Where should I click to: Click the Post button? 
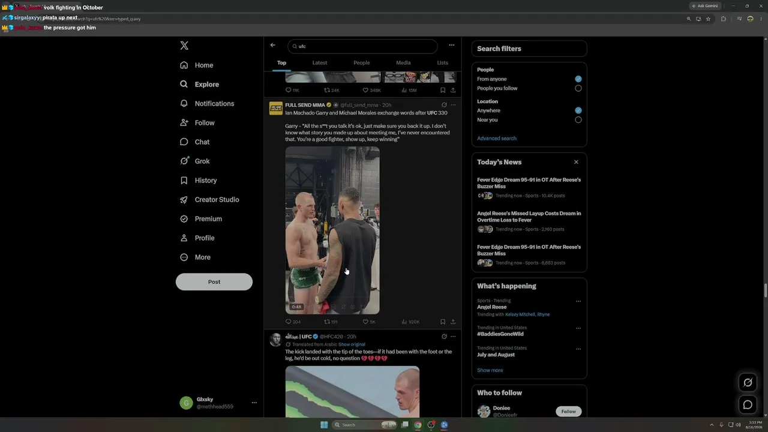pos(214,282)
